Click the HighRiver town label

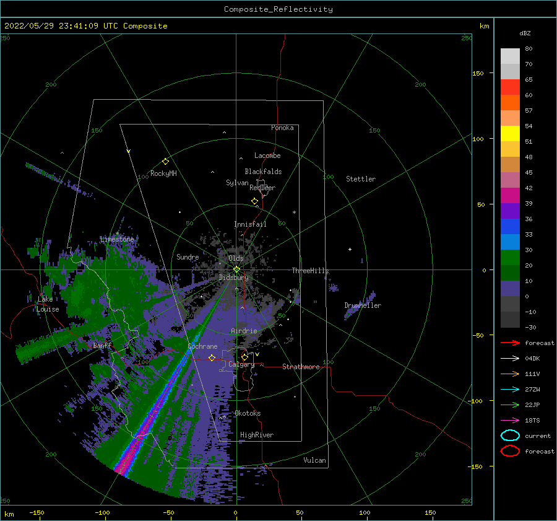(x=257, y=435)
